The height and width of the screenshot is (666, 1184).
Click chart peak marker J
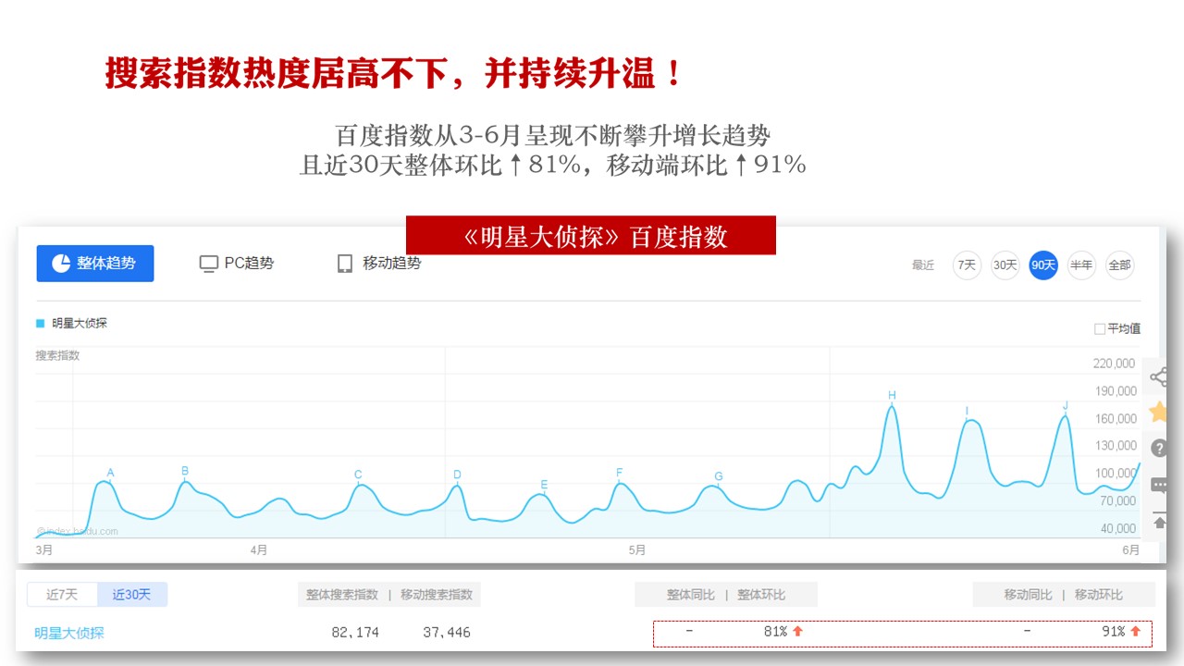click(x=1066, y=406)
